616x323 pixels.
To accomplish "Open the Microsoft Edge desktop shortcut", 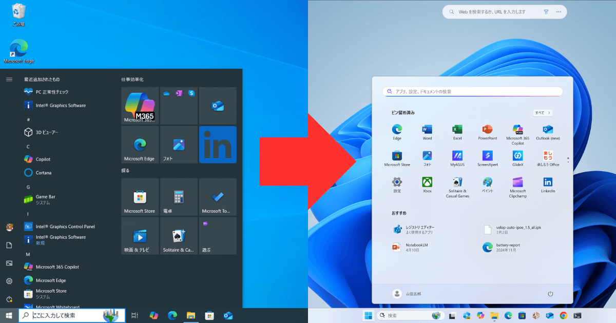I will (x=18, y=51).
